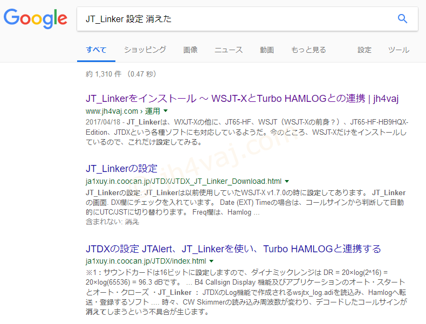Viewport: 426px width, 324px height.
Task: Open result JT_Linkerをインストール ～ WSJT-XとTurbo HAMLOG
Action: point(242,98)
